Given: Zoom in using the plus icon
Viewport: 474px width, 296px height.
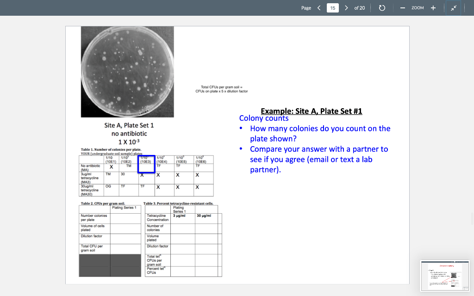Looking at the screenshot, I should pyautogui.click(x=433, y=7).
